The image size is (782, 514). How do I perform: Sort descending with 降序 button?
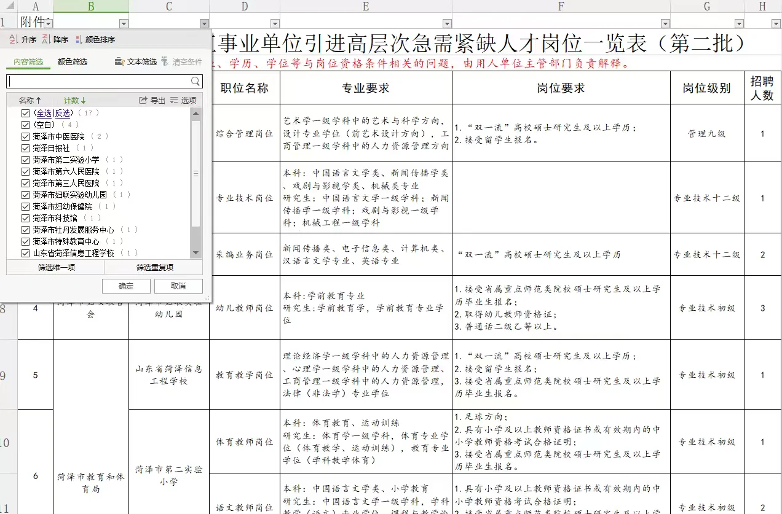pyautogui.click(x=55, y=39)
